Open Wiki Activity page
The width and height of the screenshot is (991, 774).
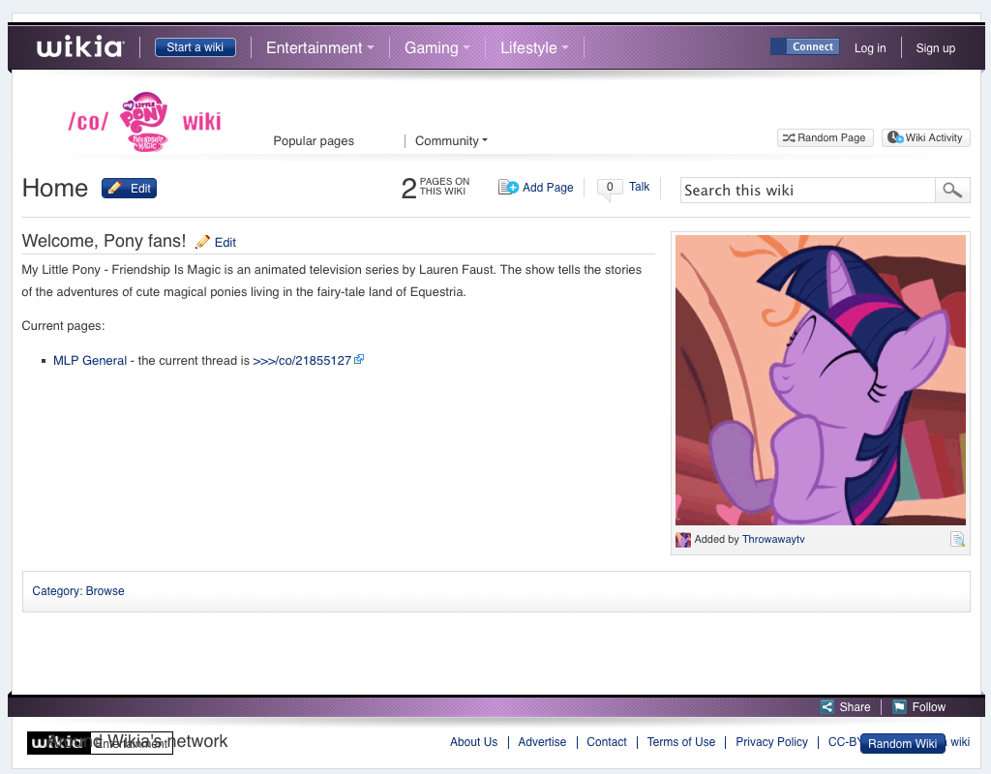click(926, 137)
